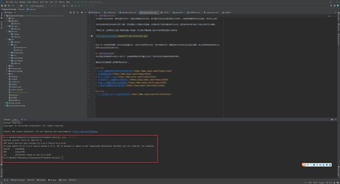Expand the fundamentals folder

coord(9,53)
